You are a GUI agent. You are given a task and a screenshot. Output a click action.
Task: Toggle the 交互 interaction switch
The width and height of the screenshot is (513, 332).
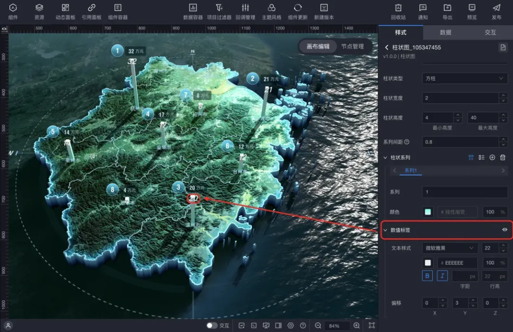point(212,325)
